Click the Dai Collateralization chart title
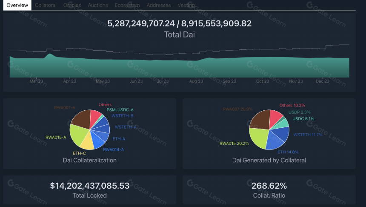The width and height of the screenshot is (366, 207). pyautogui.click(x=90, y=160)
